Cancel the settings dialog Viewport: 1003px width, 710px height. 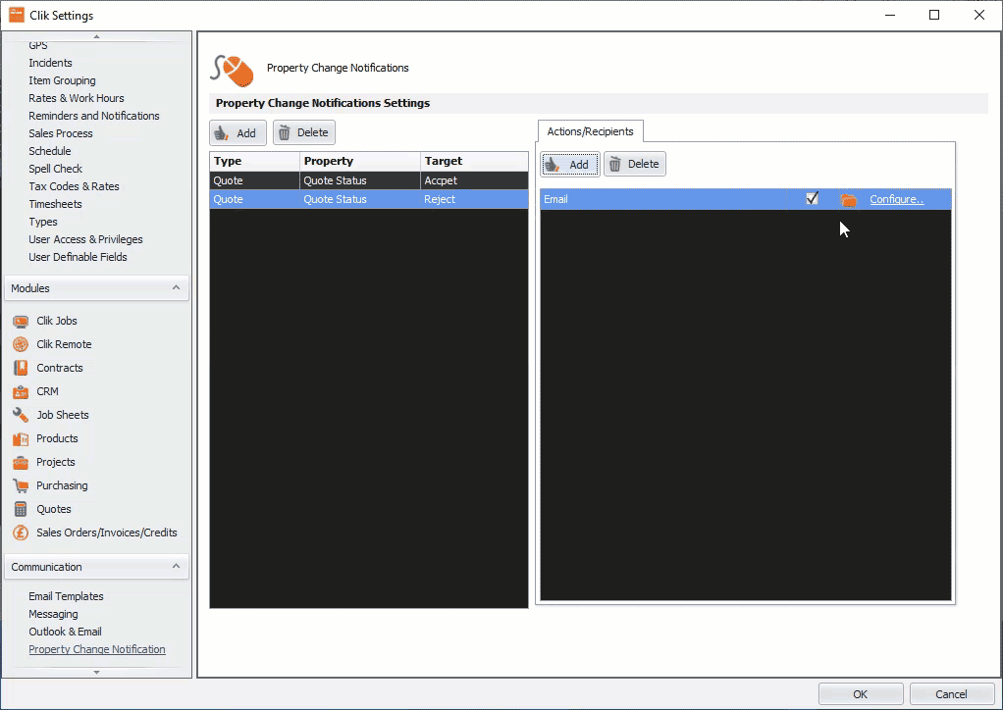pos(951,694)
